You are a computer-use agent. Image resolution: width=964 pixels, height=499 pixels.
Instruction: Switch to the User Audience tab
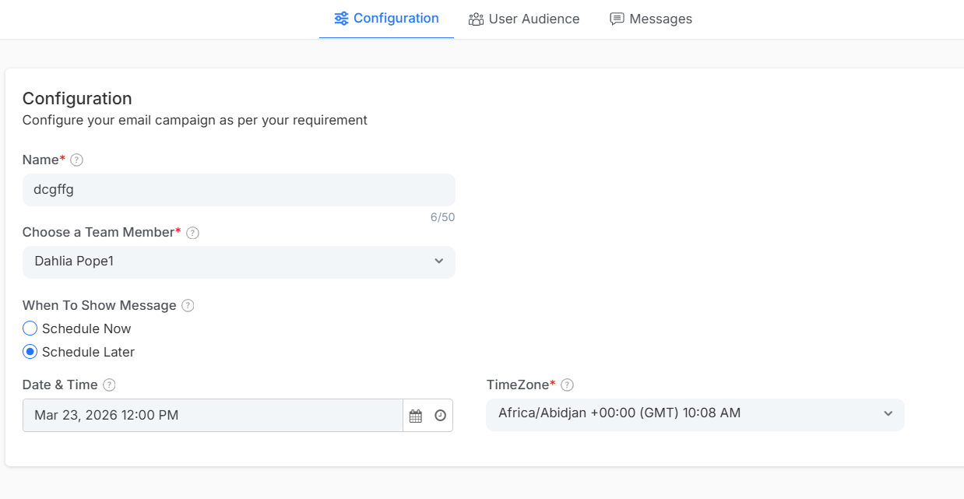pos(524,19)
